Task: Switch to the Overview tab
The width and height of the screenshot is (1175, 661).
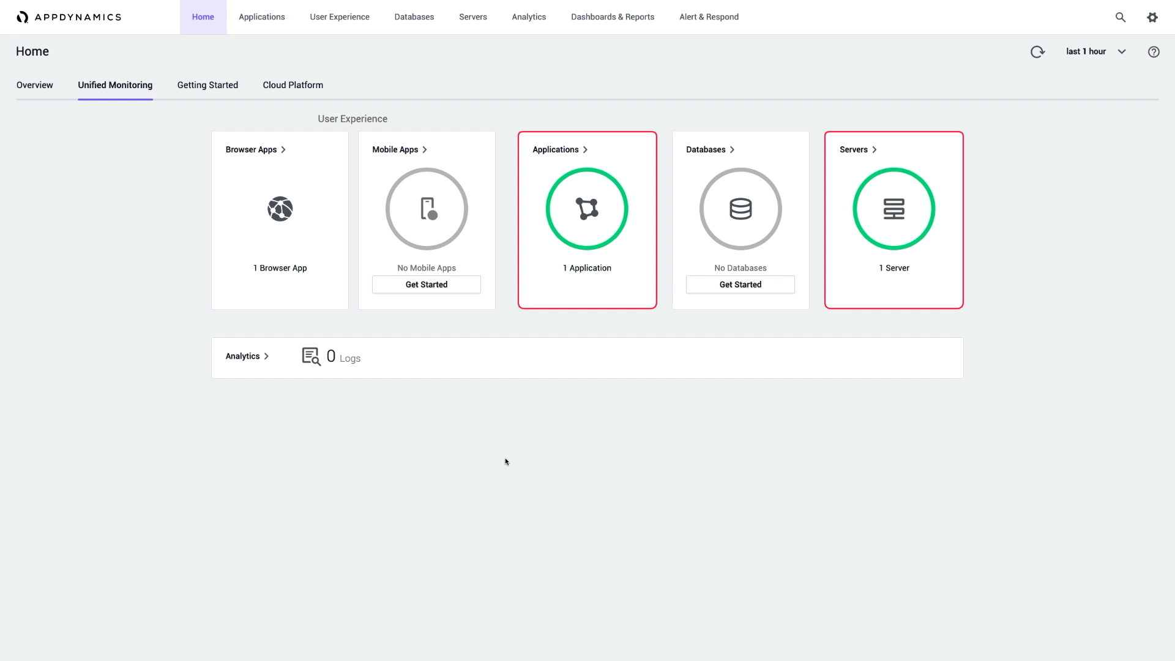Action: tap(35, 85)
